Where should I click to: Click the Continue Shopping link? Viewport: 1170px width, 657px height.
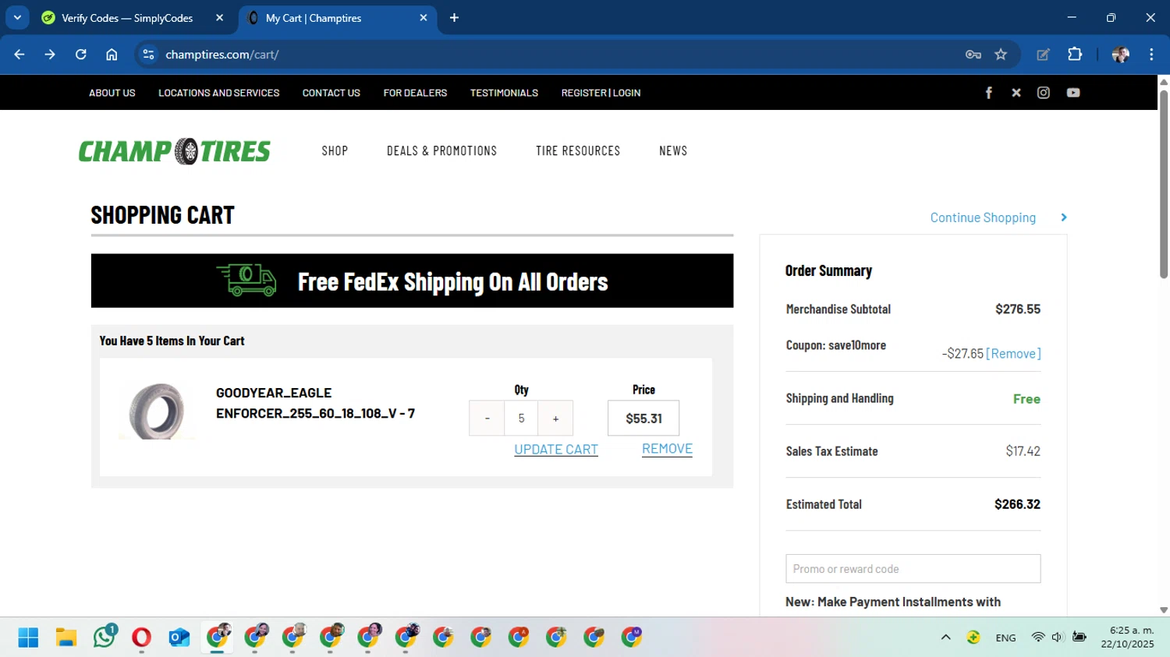983,217
